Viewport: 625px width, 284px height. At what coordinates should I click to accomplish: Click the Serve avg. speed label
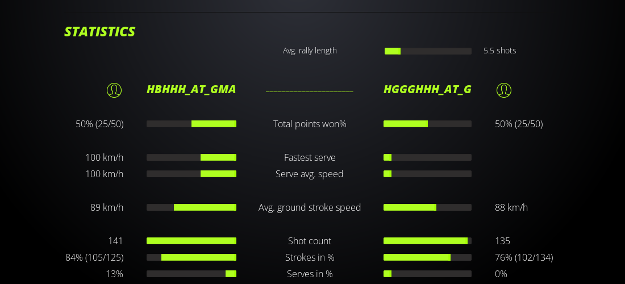tap(310, 174)
